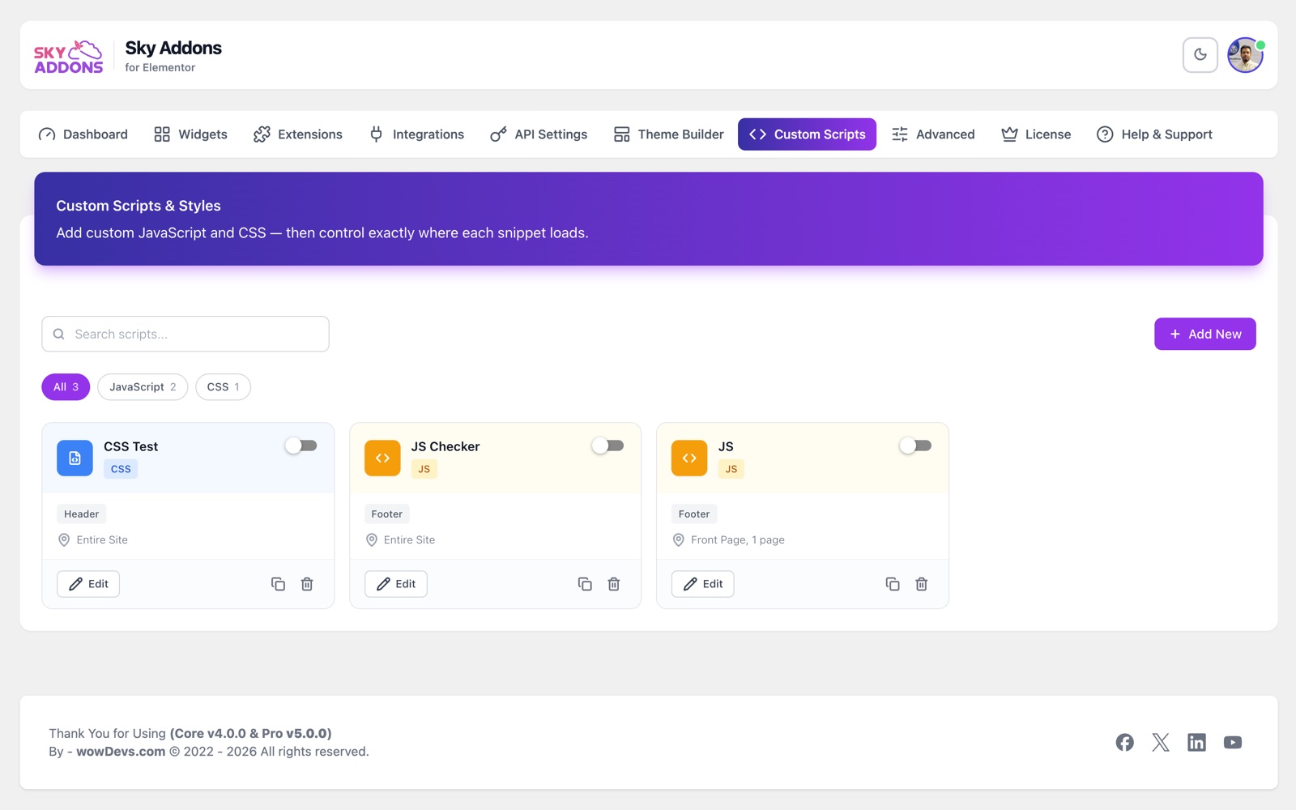Click the Add New button
Screen dimensions: 1296x810
(1205, 334)
